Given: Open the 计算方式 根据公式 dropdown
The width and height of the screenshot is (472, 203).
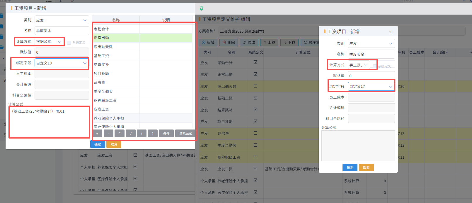Looking at the screenshot, I should (49, 42).
